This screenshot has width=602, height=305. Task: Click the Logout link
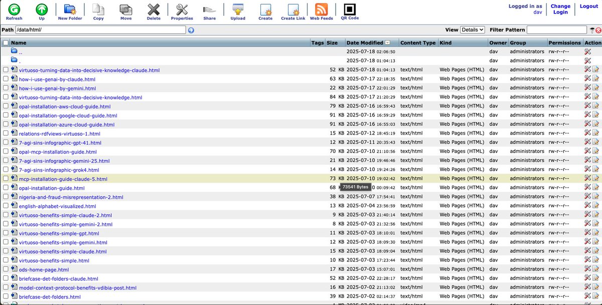click(589, 7)
